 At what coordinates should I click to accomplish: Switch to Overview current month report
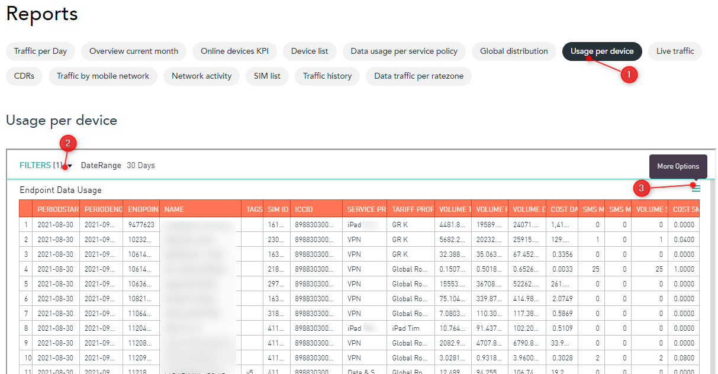(134, 51)
